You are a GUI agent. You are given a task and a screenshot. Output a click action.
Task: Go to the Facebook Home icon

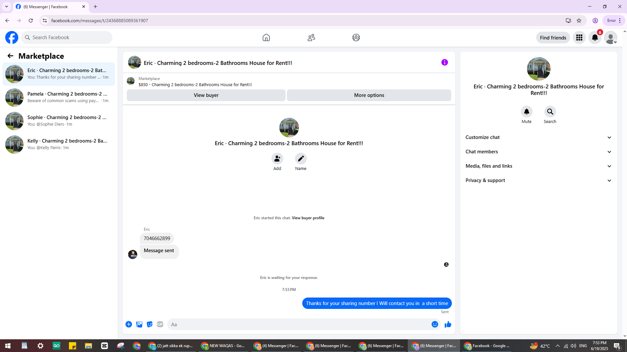coord(266,38)
